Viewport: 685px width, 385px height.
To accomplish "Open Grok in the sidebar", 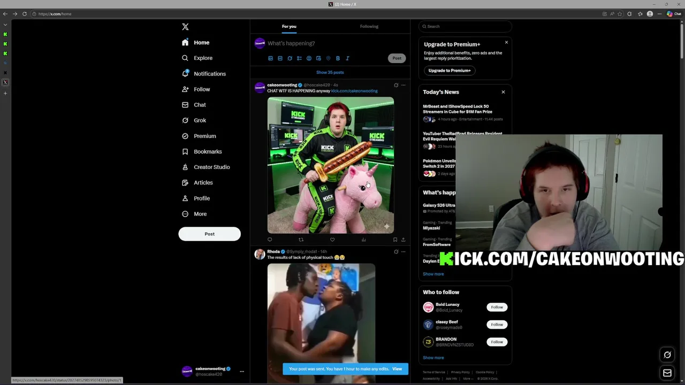I will (194, 120).
